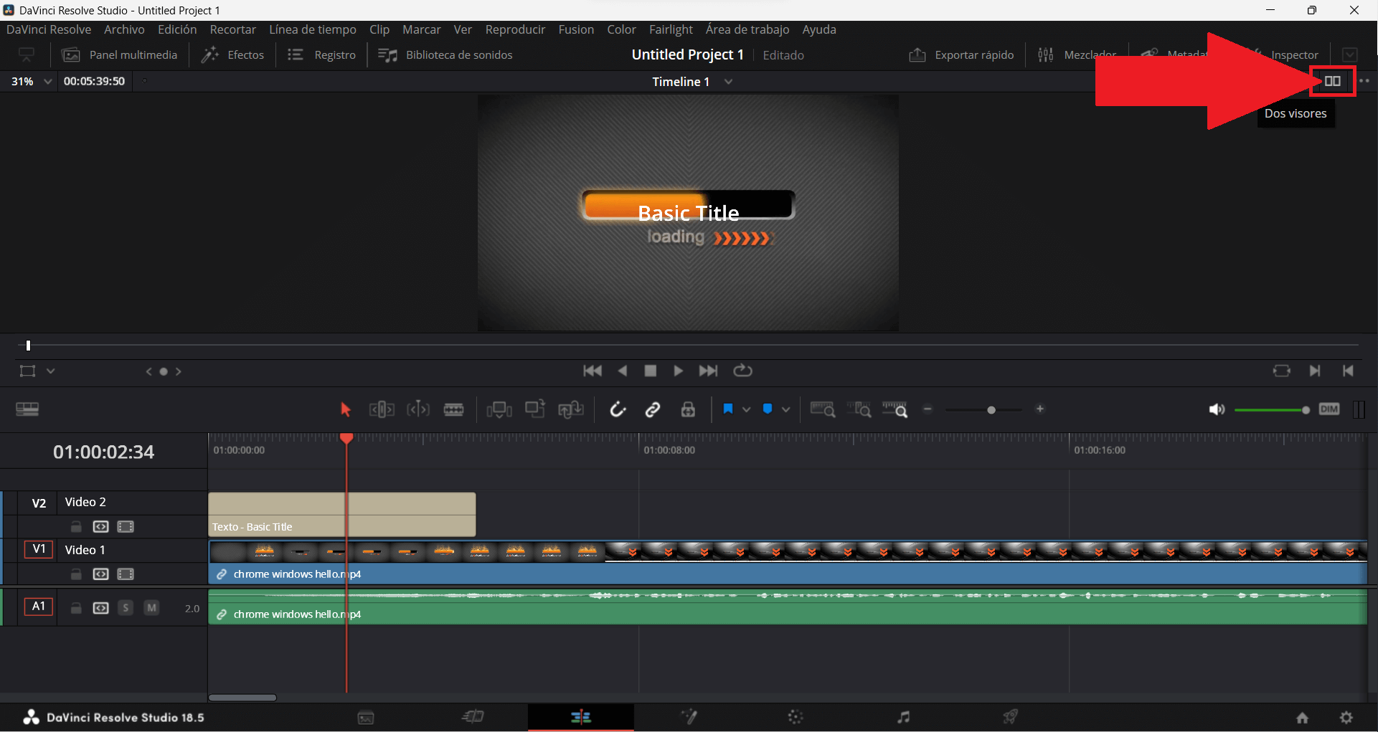The image size is (1378, 732).
Task: Go to last frame
Action: pyautogui.click(x=708, y=371)
